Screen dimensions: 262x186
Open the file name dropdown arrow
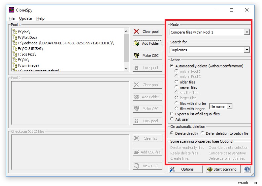point(230,106)
